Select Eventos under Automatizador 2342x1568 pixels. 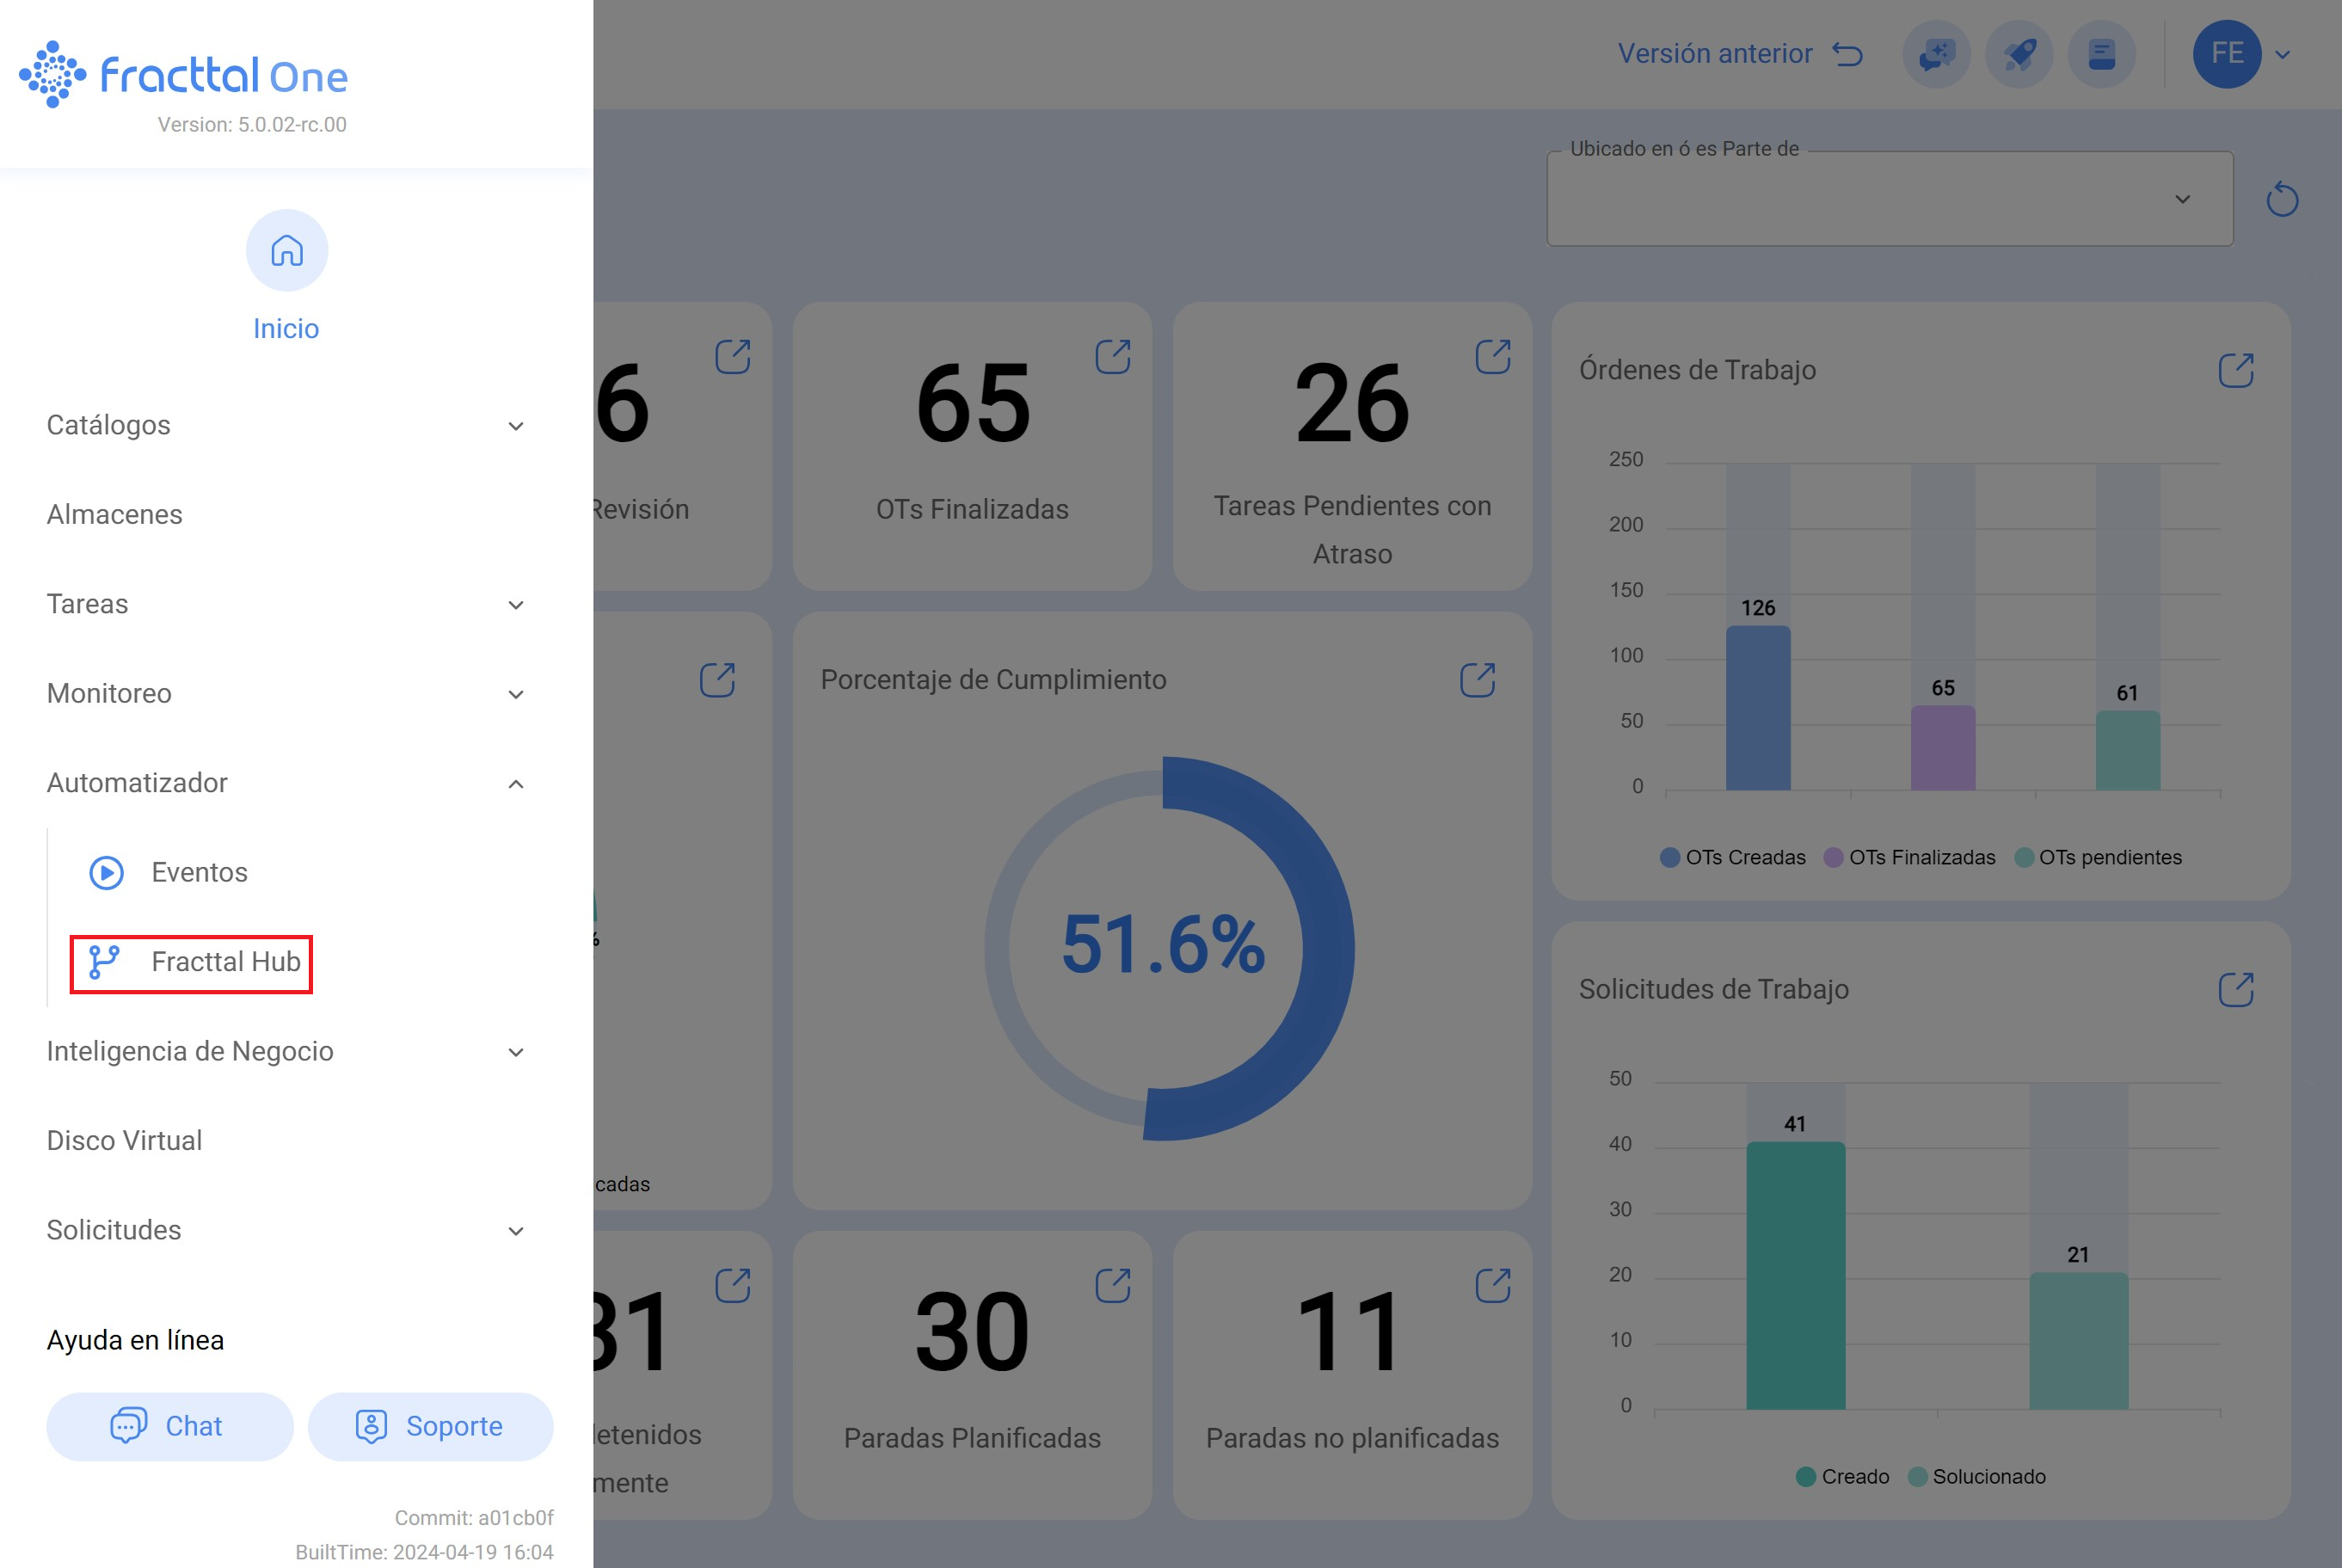pos(200,873)
